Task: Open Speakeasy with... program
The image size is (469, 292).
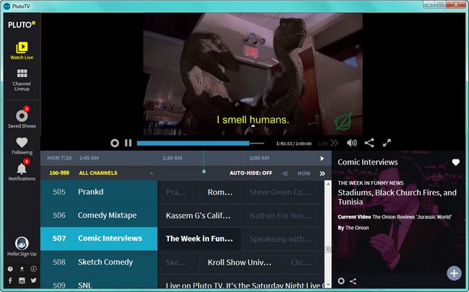Action: (283, 239)
